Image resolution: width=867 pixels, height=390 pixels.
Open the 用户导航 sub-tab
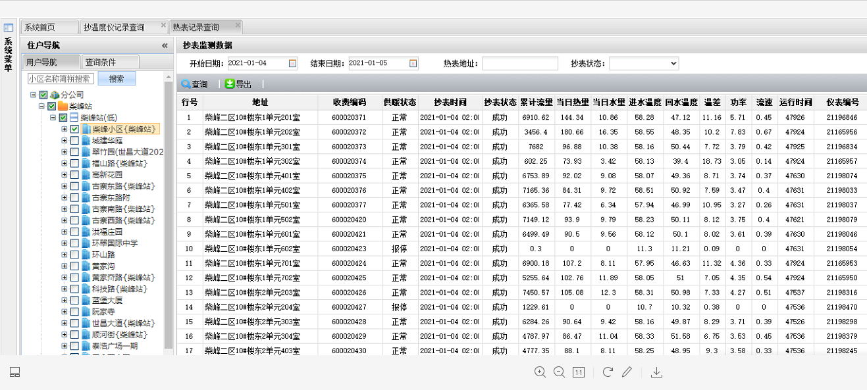coord(50,62)
